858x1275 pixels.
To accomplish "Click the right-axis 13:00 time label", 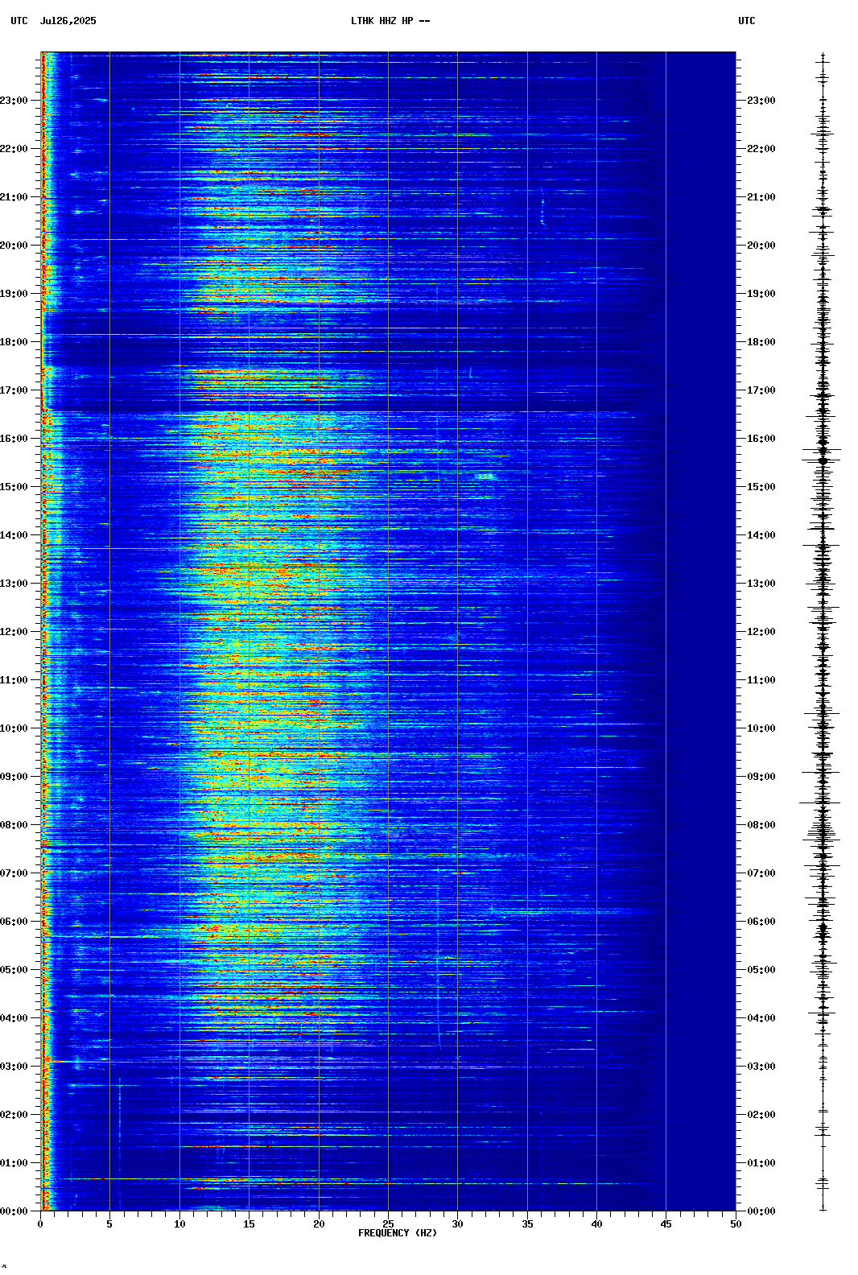I will tap(761, 584).
